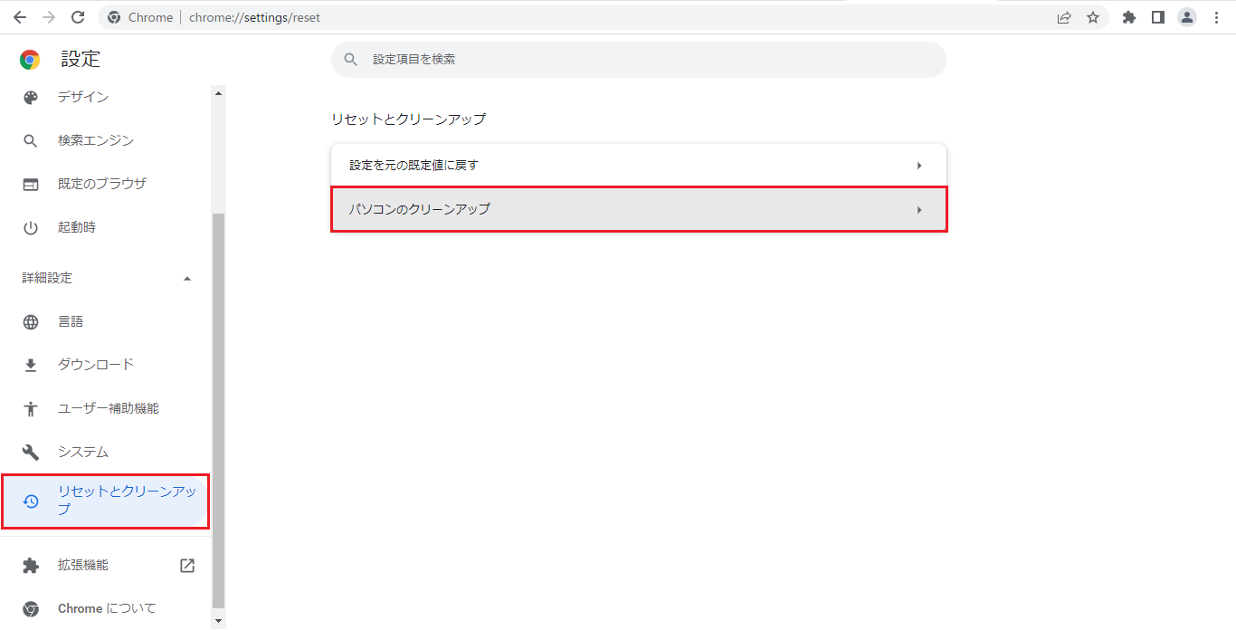Click the browser back arrow icon
Screen dimensions: 1236x630
[19, 17]
